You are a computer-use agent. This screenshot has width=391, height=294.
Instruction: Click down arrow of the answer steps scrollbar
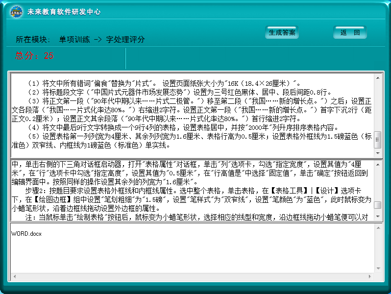(378, 217)
